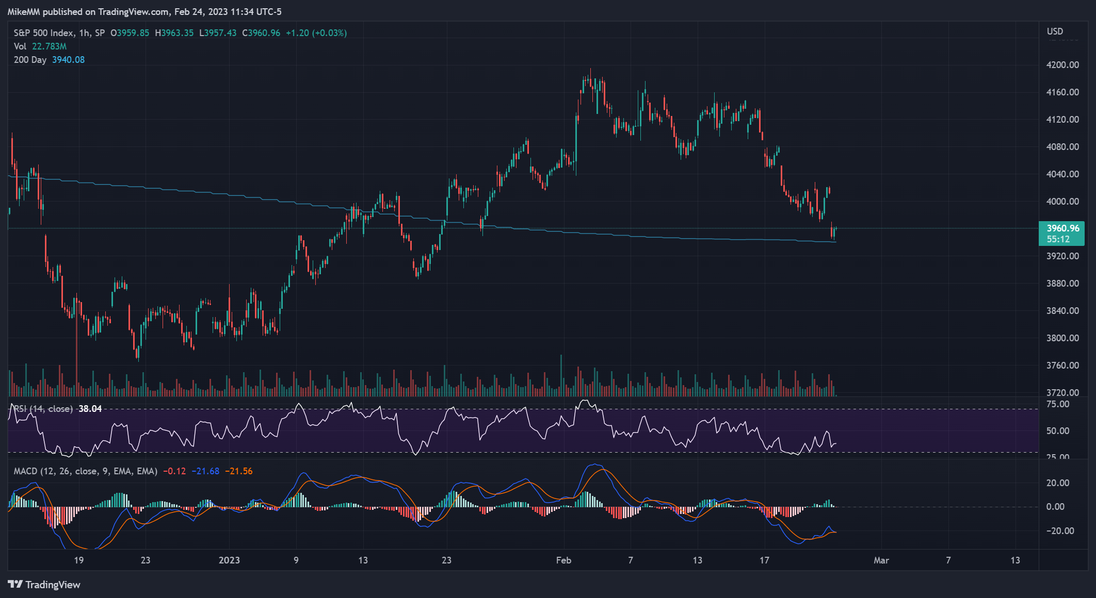Click the low price value L3957.43
This screenshot has height=598, width=1096.
click(218, 33)
